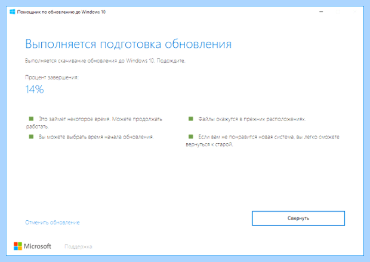Click the text Вы можете выбрать время начала обновления

(x=96, y=137)
